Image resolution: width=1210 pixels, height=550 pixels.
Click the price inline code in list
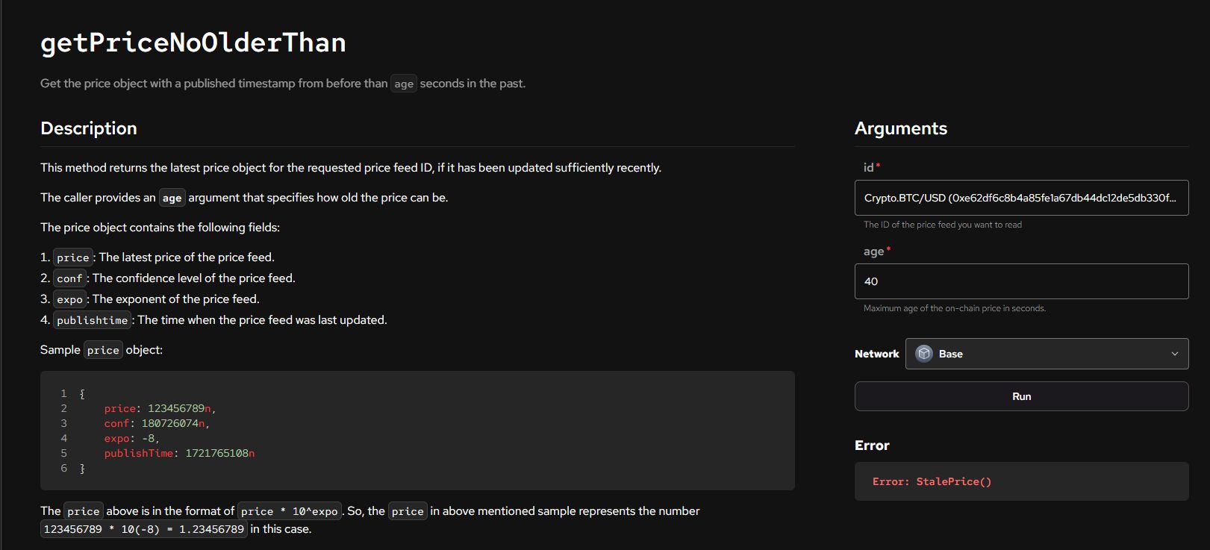[x=73, y=257]
